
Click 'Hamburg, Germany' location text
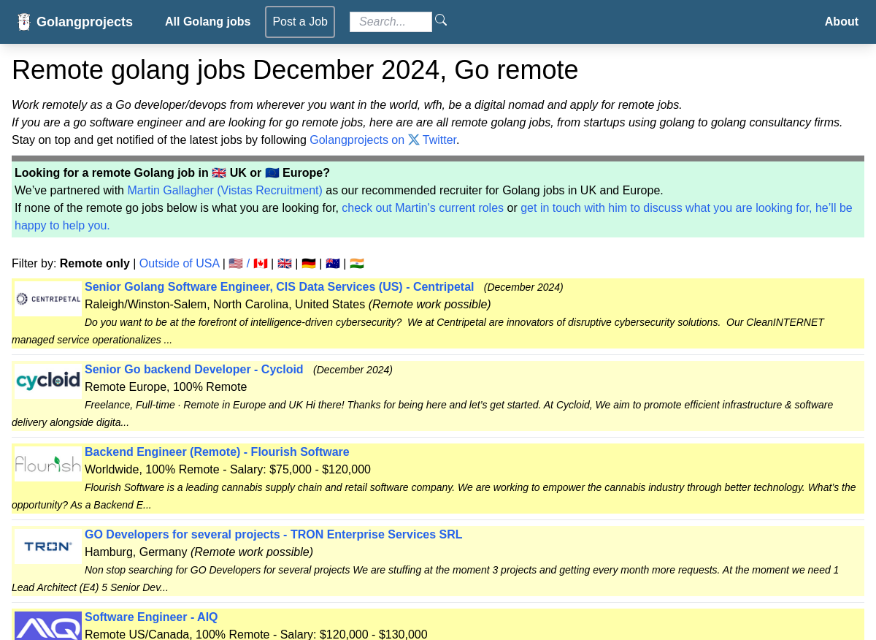(x=136, y=552)
